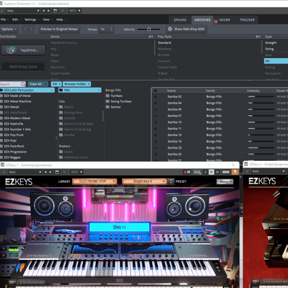The height and width of the screenshot is (288, 288).
Task: Favorite the Samba 16 groove star
Action: (x=155, y=142)
